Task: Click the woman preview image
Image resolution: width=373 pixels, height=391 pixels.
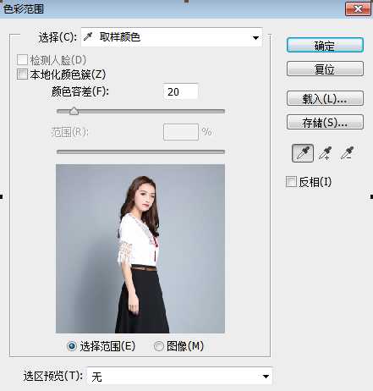Action: click(x=140, y=249)
